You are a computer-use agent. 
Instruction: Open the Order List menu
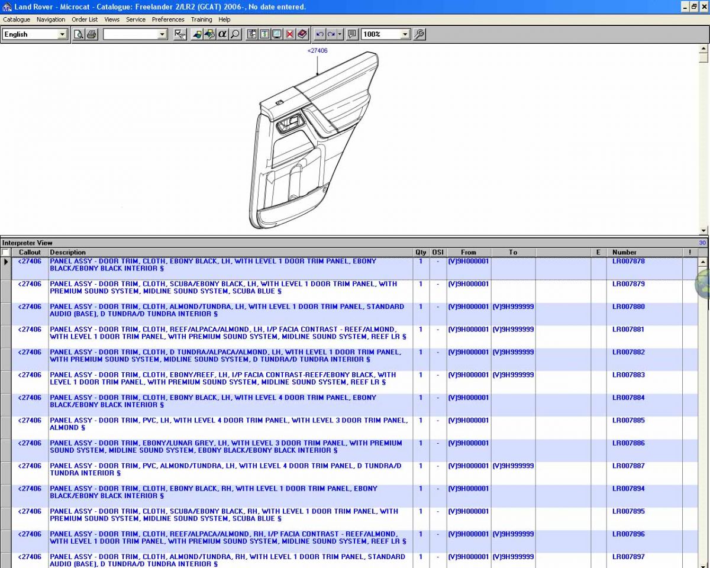pyautogui.click(x=85, y=20)
